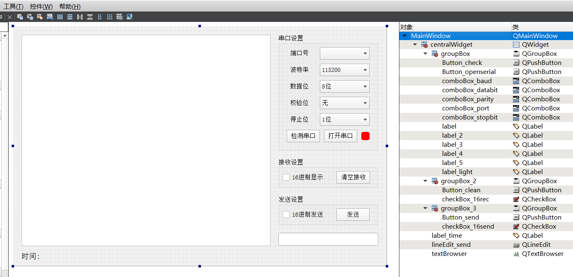Viewport: 573px width, 277px height.
Task: Toggle the 16进制发送 checkbox
Action: 286,215
